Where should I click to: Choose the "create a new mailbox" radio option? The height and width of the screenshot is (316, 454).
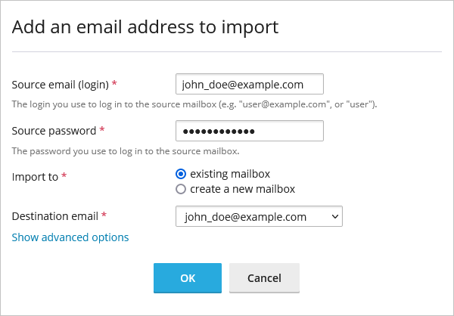coord(181,189)
